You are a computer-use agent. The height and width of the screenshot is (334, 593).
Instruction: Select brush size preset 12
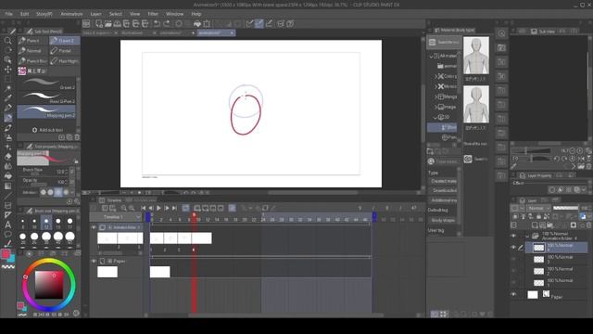46,223
